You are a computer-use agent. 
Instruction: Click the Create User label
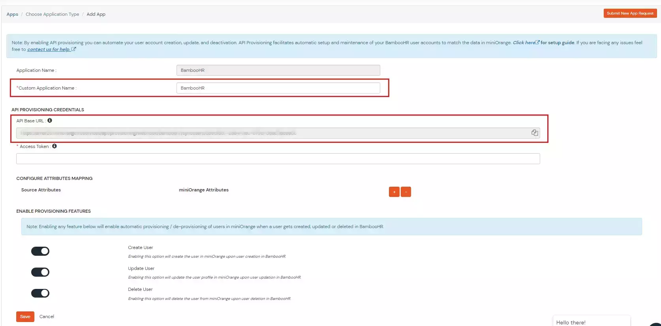point(141,247)
